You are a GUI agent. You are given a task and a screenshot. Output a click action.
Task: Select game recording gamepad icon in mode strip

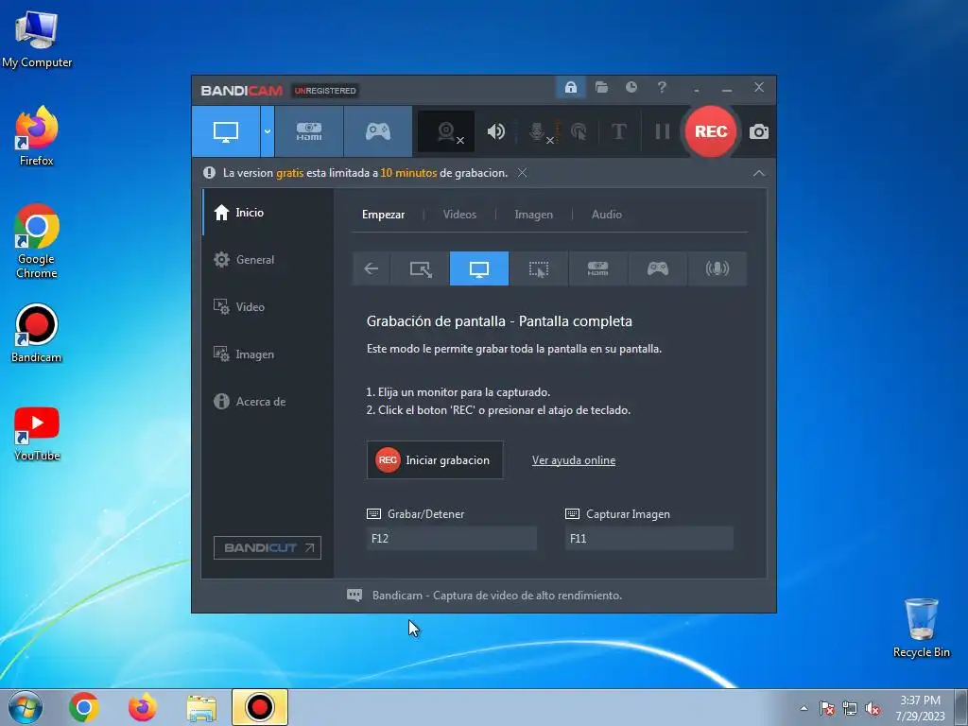pos(658,268)
